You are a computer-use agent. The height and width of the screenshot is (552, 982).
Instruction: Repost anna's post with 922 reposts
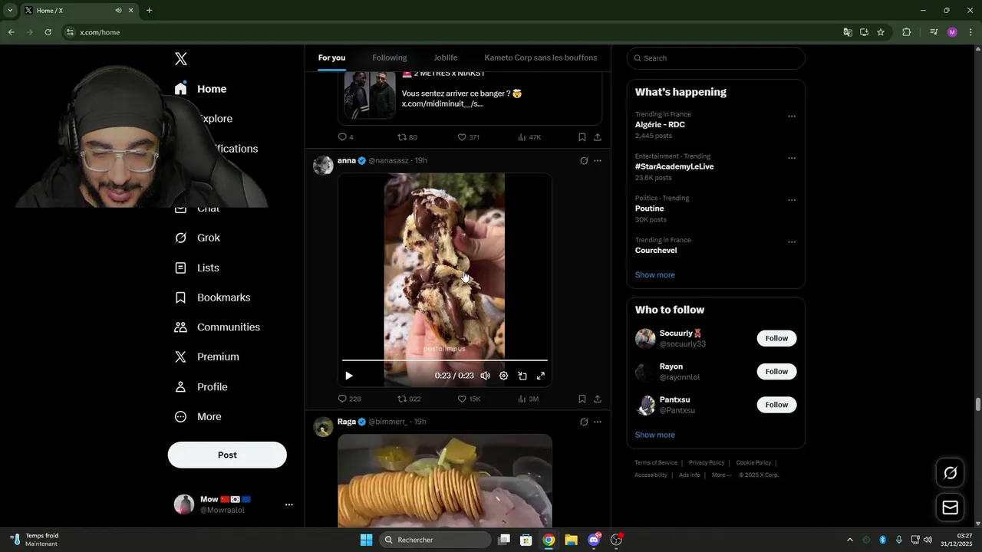tap(409, 399)
